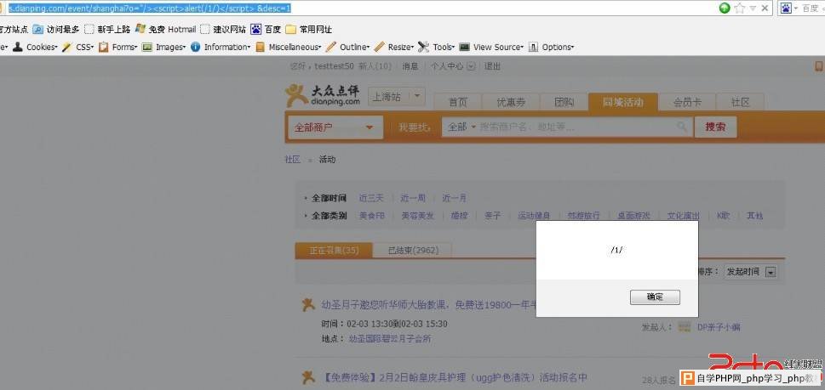Click the mobile phone icon at top right
The width and height of the screenshot is (825, 390).
point(819,66)
